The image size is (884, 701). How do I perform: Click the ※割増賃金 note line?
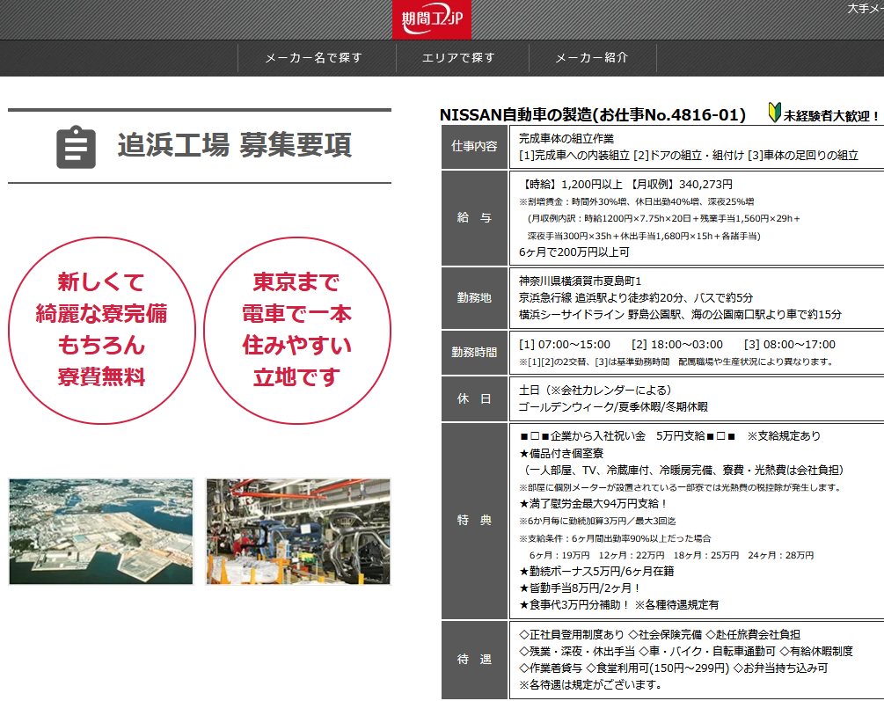[637, 201]
